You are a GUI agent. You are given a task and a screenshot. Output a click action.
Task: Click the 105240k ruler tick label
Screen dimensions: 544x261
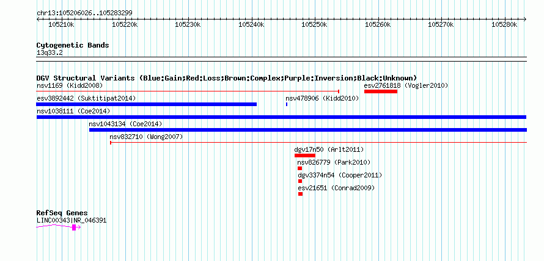[x=251, y=25]
